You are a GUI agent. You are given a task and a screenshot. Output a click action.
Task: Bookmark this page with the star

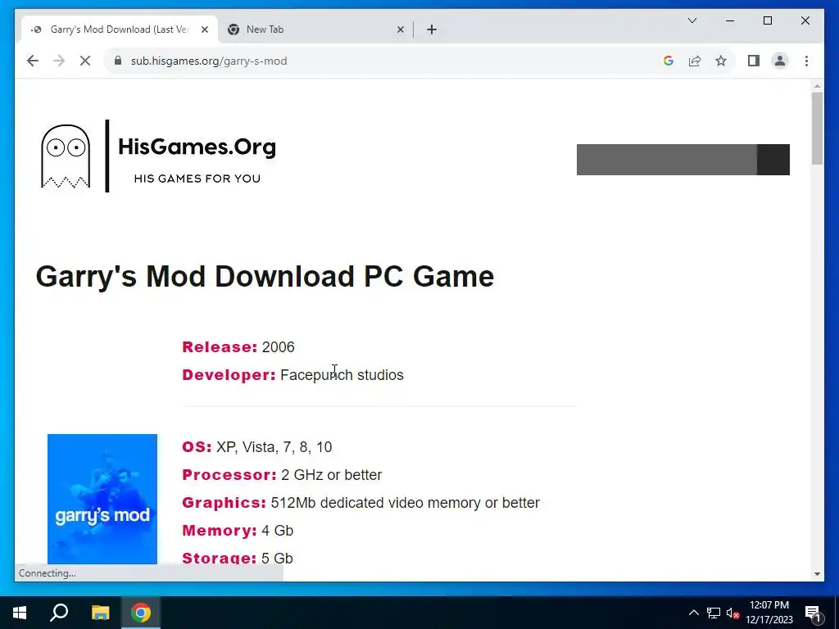[721, 61]
